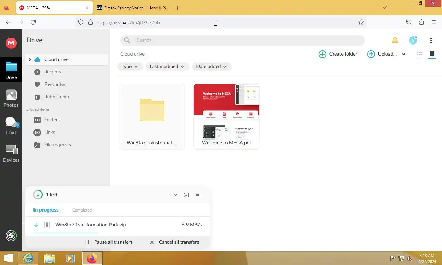Open File Explorer from taskbar
The image size is (442, 265).
[49, 258]
